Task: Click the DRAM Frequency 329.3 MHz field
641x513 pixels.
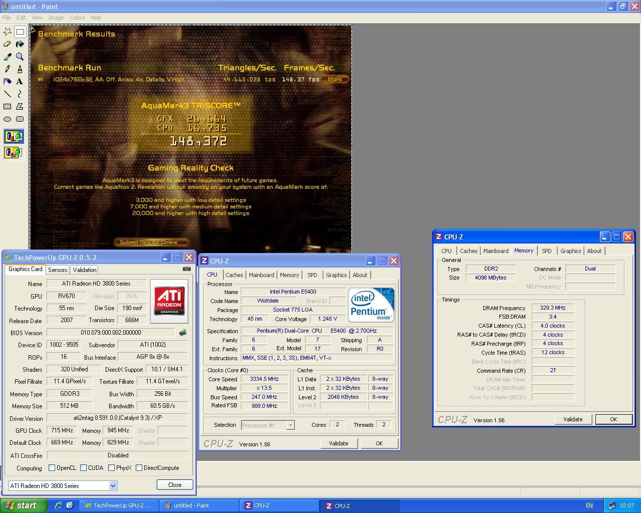Action: pyautogui.click(x=553, y=308)
